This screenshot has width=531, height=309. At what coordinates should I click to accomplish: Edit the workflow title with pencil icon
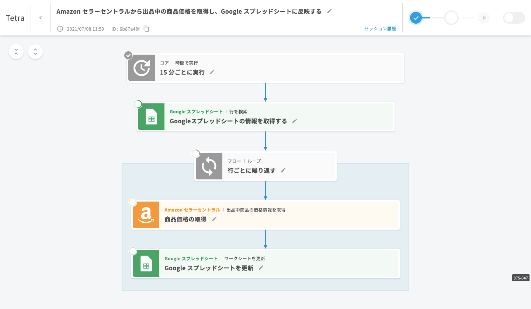(x=329, y=11)
